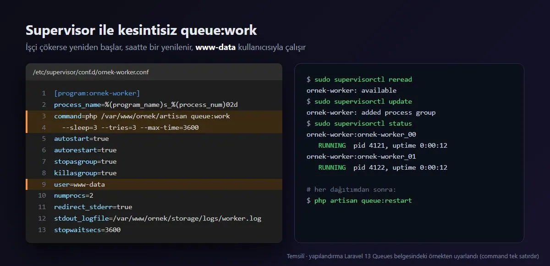Click the "ornek-worker:ornek-worker_00" status line

click(361, 135)
